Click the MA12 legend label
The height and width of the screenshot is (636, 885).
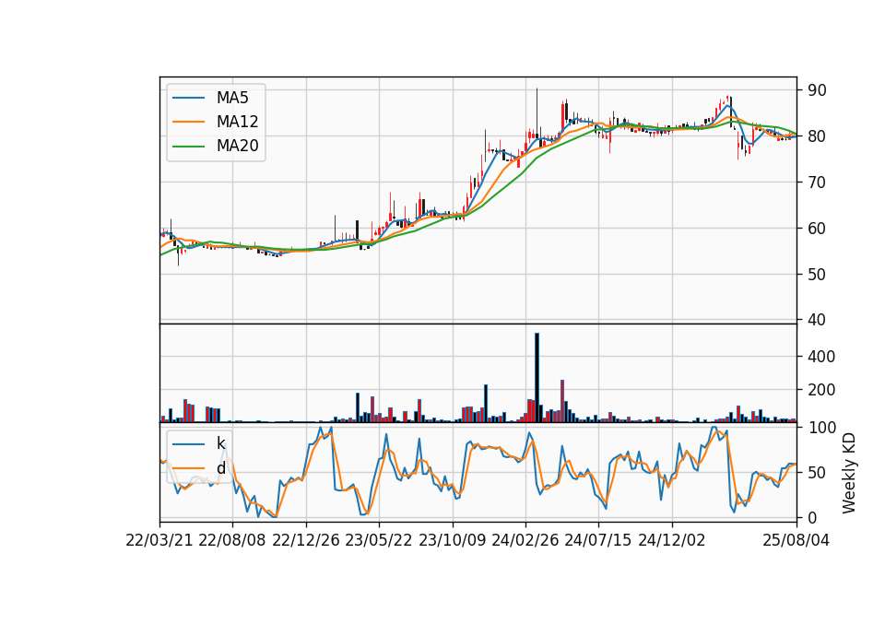coord(237,122)
